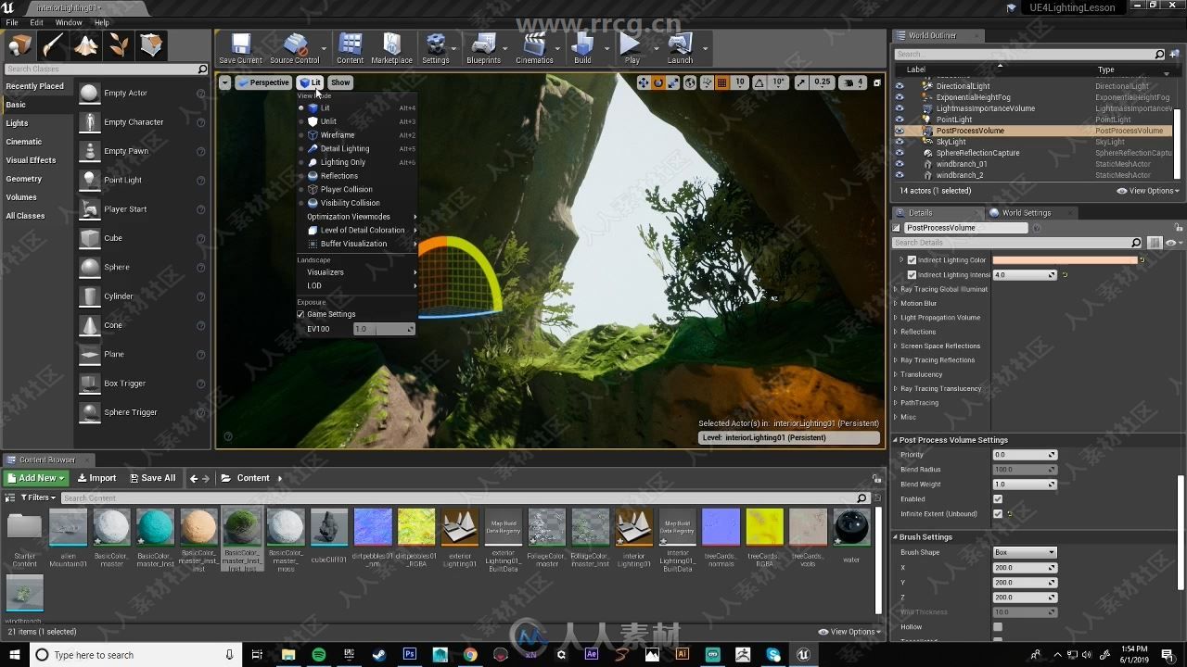
Task: Open Buffer Visualization submenu
Action: click(354, 244)
